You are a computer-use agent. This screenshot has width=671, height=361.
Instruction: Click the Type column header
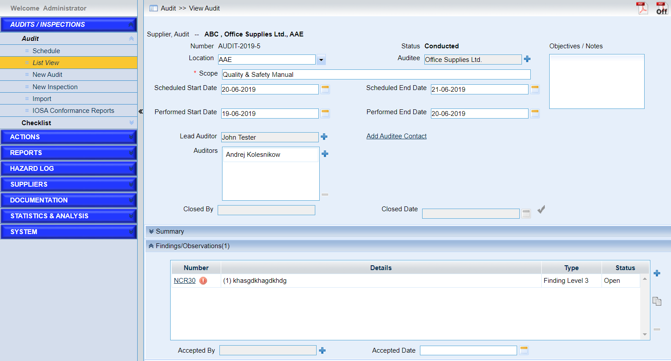click(572, 268)
